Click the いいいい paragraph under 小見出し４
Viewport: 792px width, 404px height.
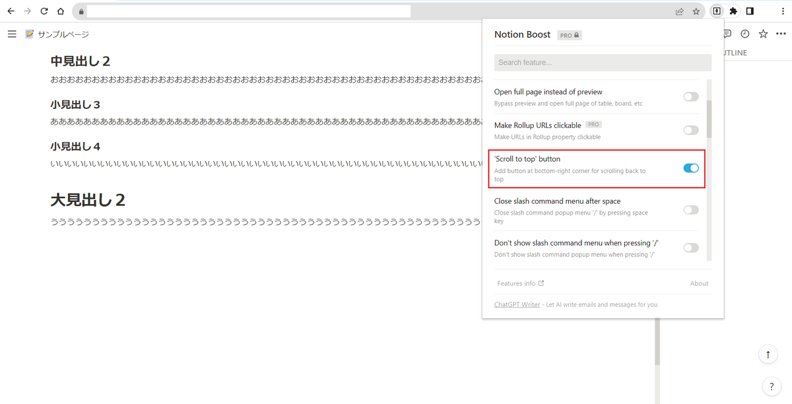266,163
